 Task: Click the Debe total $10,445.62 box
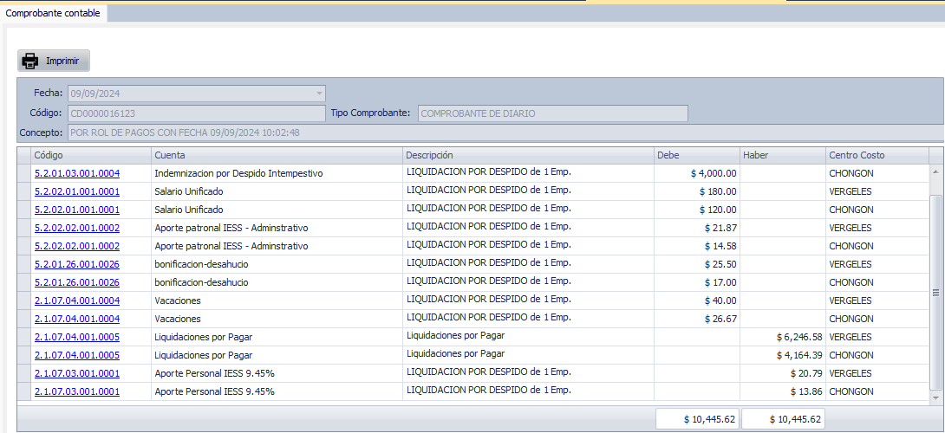coord(697,419)
